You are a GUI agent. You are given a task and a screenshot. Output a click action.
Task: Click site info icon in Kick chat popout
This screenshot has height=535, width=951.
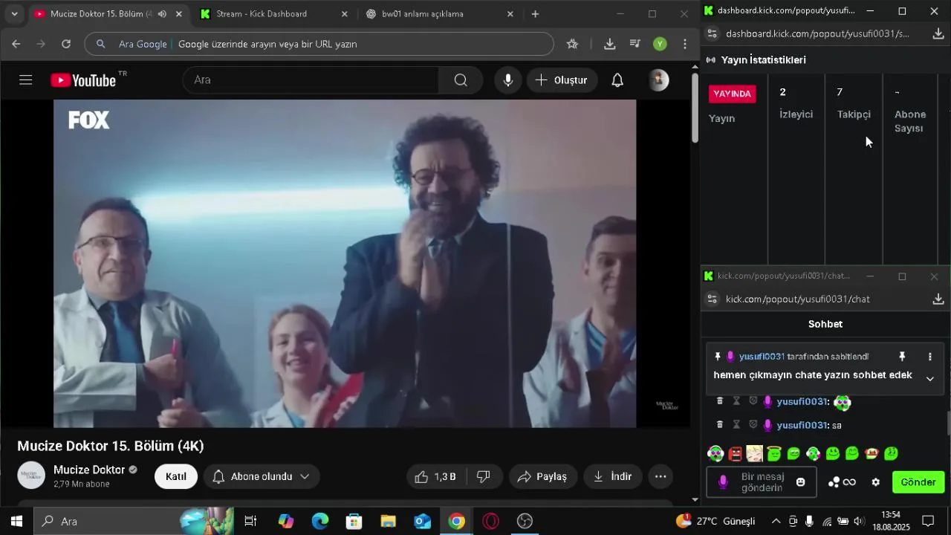coord(712,299)
